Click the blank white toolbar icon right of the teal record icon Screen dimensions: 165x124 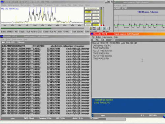coord(108,28)
